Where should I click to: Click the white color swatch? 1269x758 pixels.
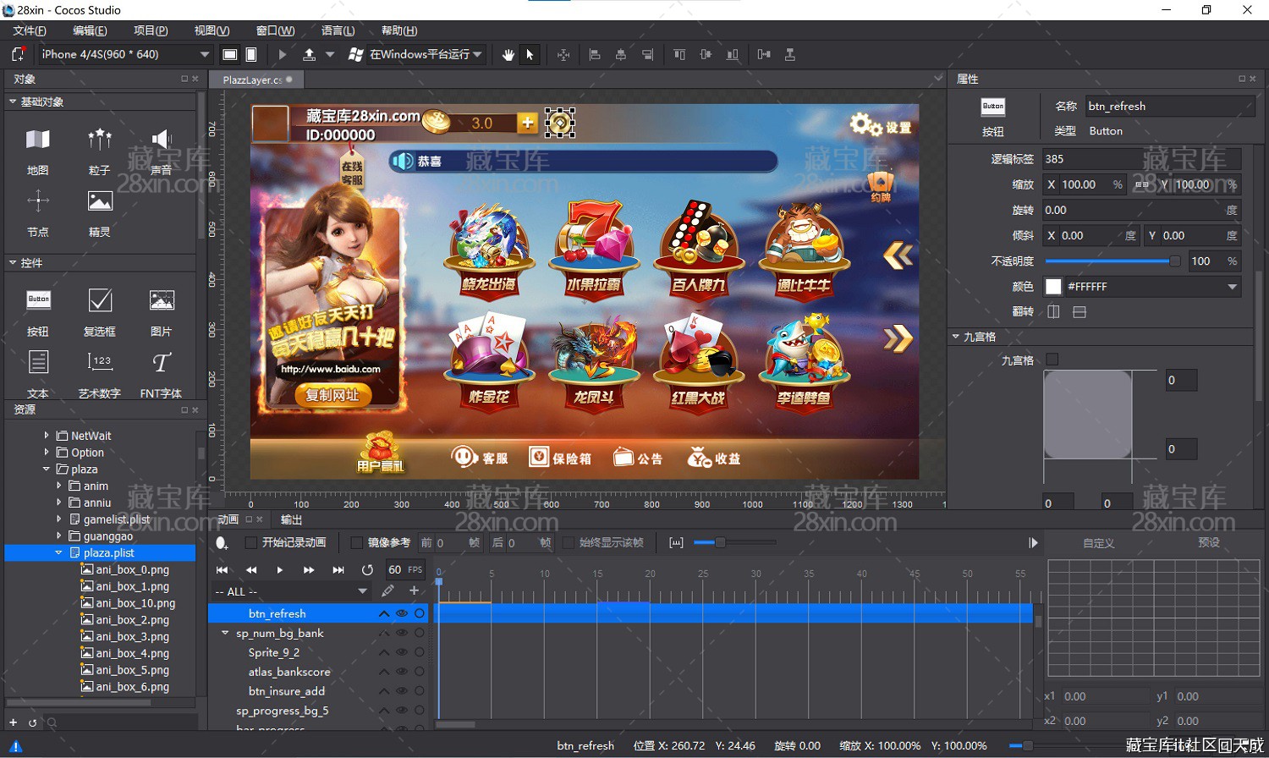coord(1053,287)
